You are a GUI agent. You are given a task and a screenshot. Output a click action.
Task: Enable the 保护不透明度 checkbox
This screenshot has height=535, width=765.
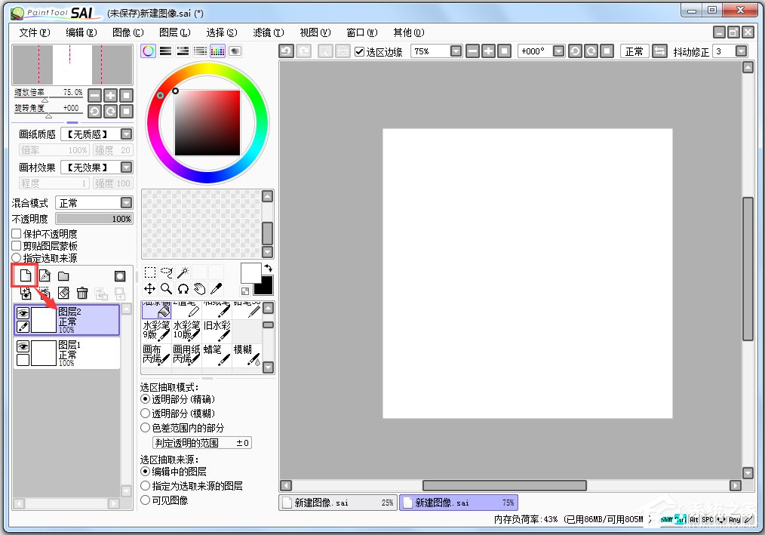[x=17, y=235]
